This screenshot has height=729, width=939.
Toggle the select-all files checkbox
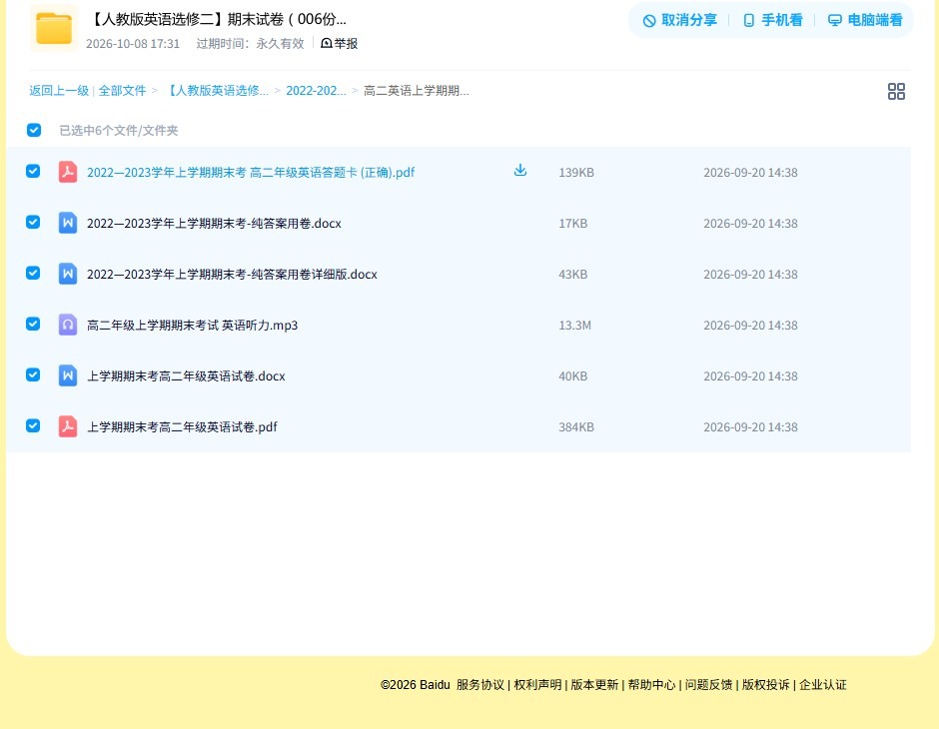(x=34, y=130)
